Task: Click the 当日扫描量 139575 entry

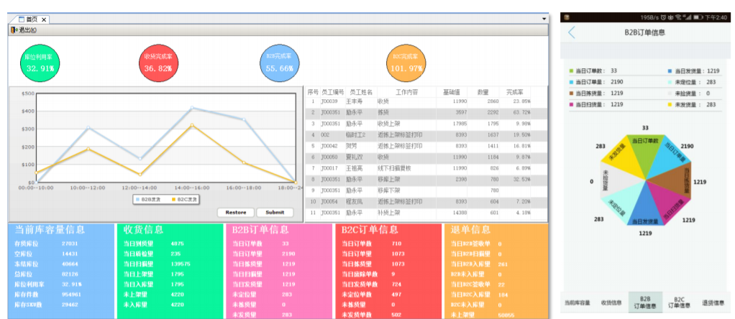Action: [x=157, y=264]
